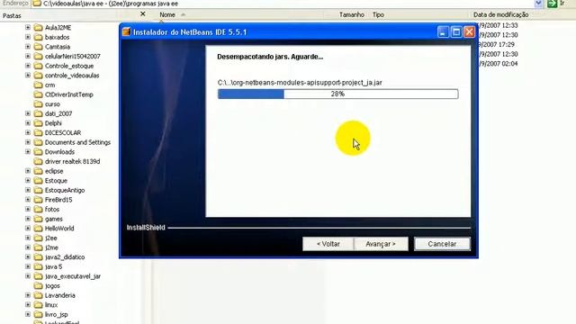Click the address bar folder icon
This screenshot has width=576, height=324.
[37, 4]
